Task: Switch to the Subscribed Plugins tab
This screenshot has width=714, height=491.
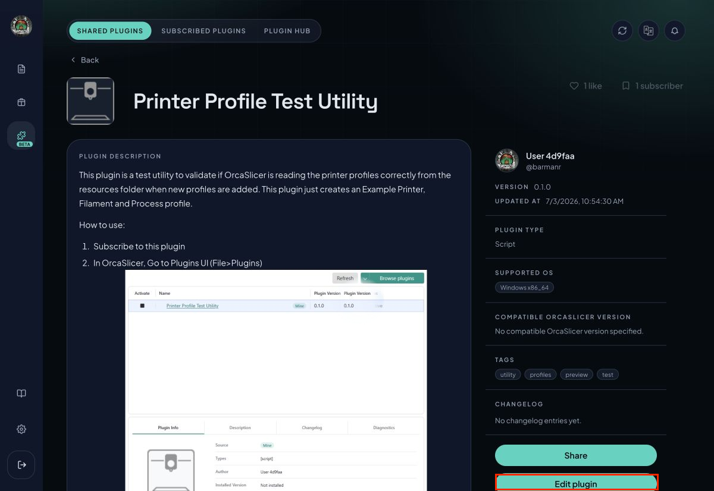Action: [x=203, y=31]
